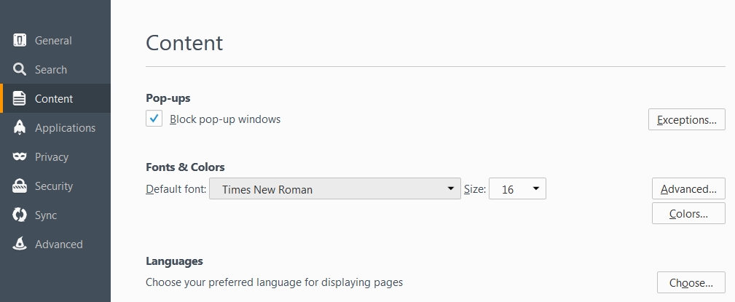Click the Advanced wizard hat icon
The height and width of the screenshot is (302, 735).
(x=20, y=245)
